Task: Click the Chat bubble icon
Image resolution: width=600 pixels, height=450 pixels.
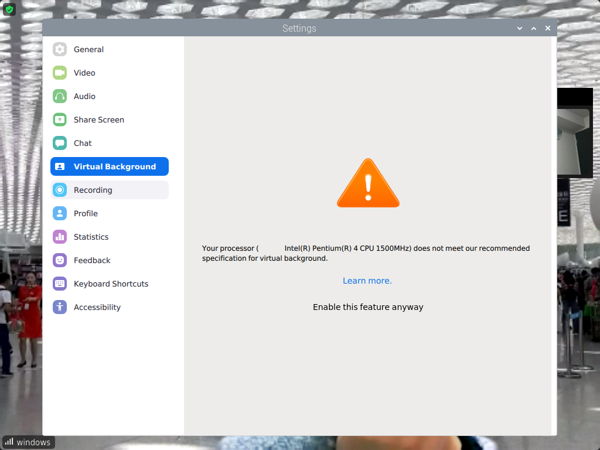Action: click(x=60, y=143)
